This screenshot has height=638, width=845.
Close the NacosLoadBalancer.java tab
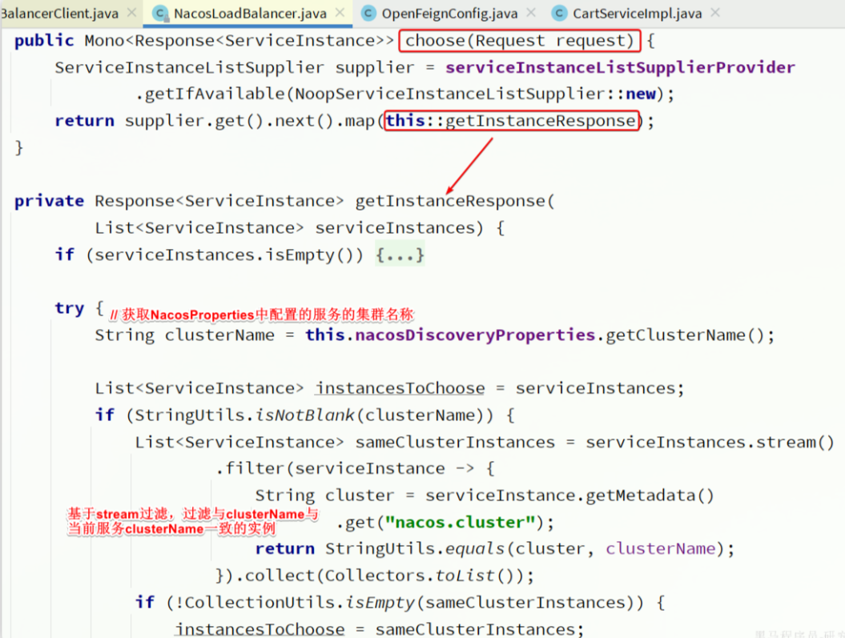(340, 13)
